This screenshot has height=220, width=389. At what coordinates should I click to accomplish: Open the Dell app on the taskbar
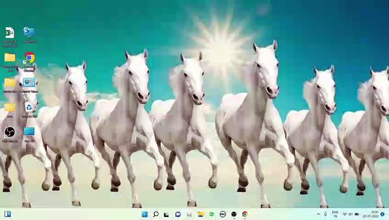coord(223,214)
